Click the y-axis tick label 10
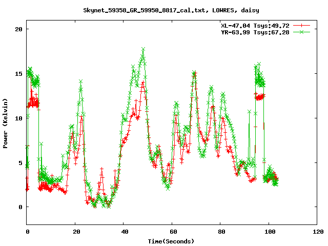The width and height of the screenshot is (328, 246). point(18,118)
